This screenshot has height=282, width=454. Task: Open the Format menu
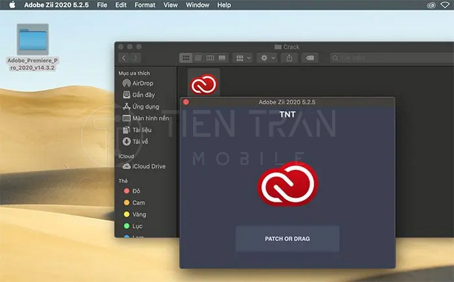[145, 5]
